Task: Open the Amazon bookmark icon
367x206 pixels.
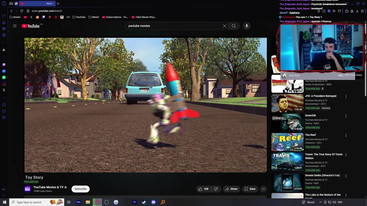Action: [62, 17]
